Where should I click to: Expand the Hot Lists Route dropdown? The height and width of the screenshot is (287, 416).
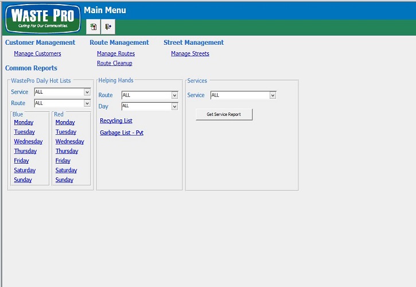[87, 103]
